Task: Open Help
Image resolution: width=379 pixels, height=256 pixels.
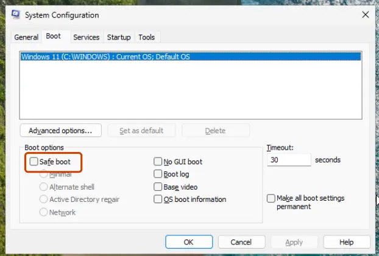Action: point(347,242)
